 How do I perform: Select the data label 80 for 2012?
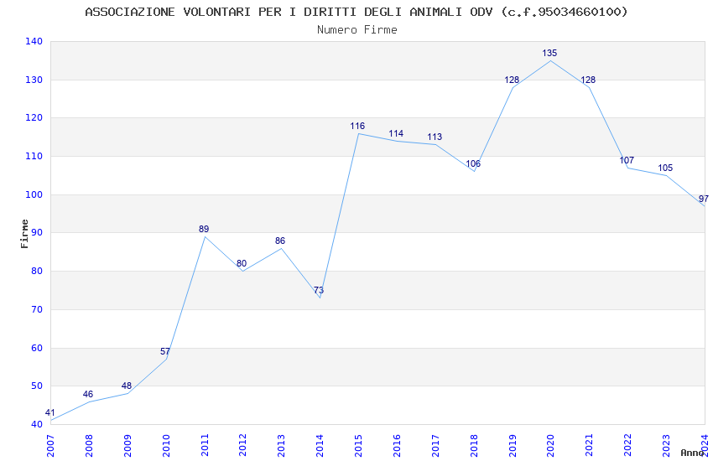click(x=242, y=263)
